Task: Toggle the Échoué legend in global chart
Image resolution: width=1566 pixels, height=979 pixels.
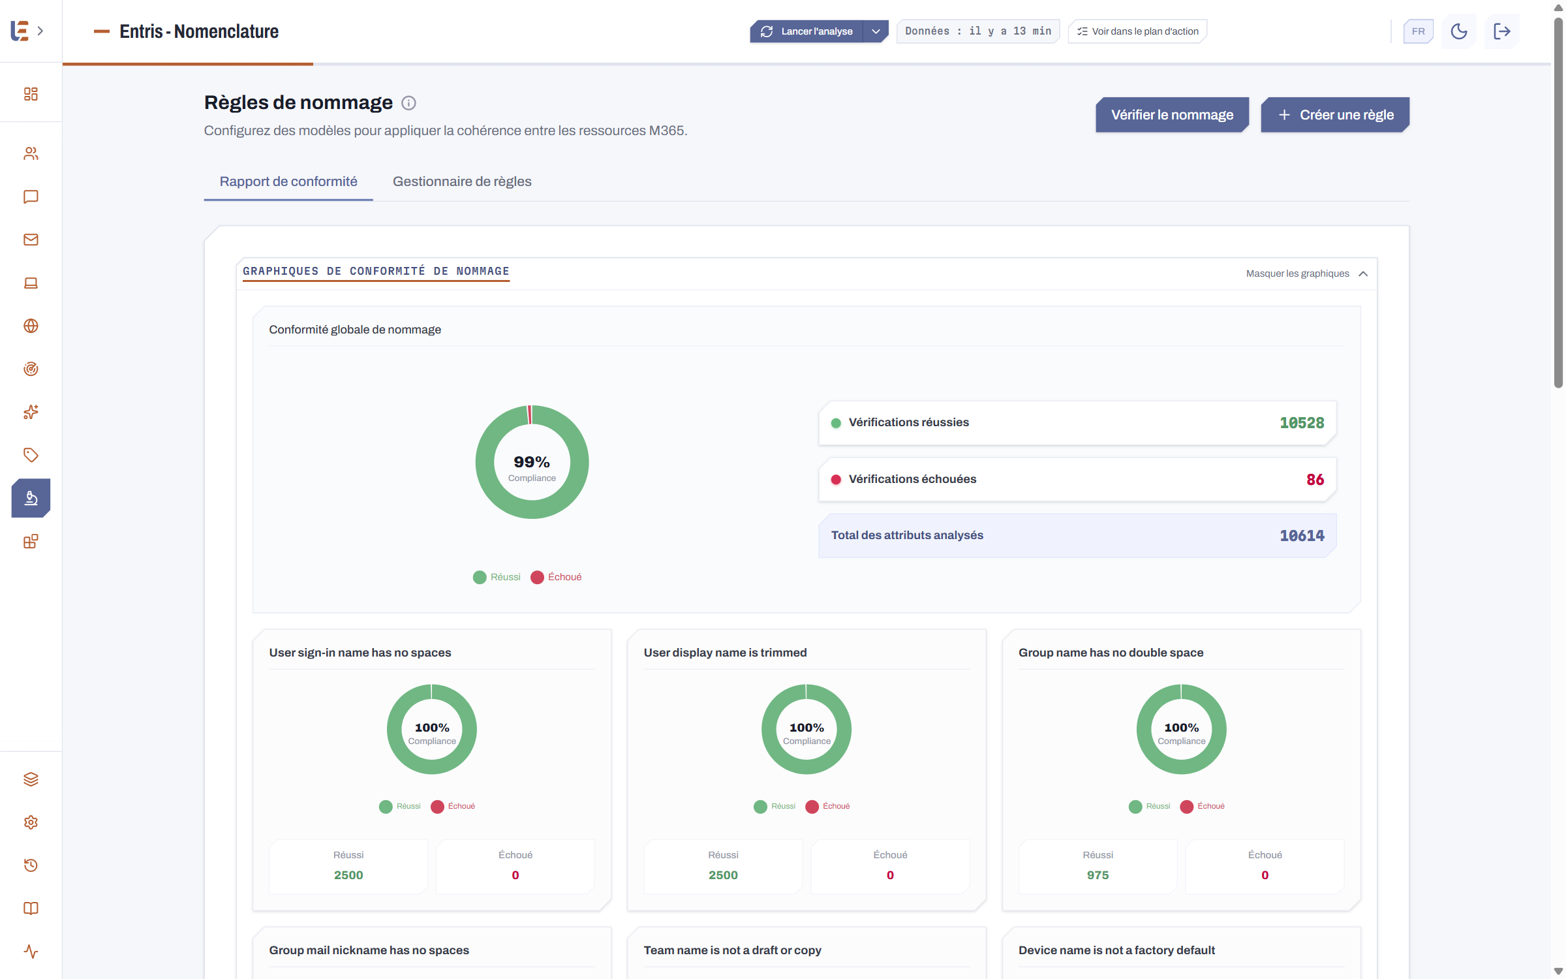Action: click(556, 577)
